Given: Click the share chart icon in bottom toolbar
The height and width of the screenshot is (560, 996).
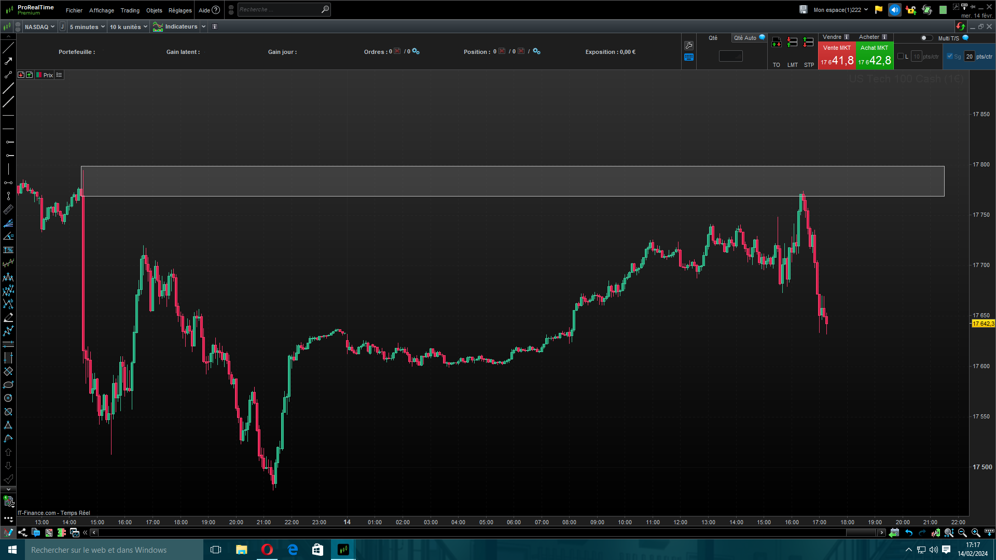Looking at the screenshot, I should (x=22, y=533).
